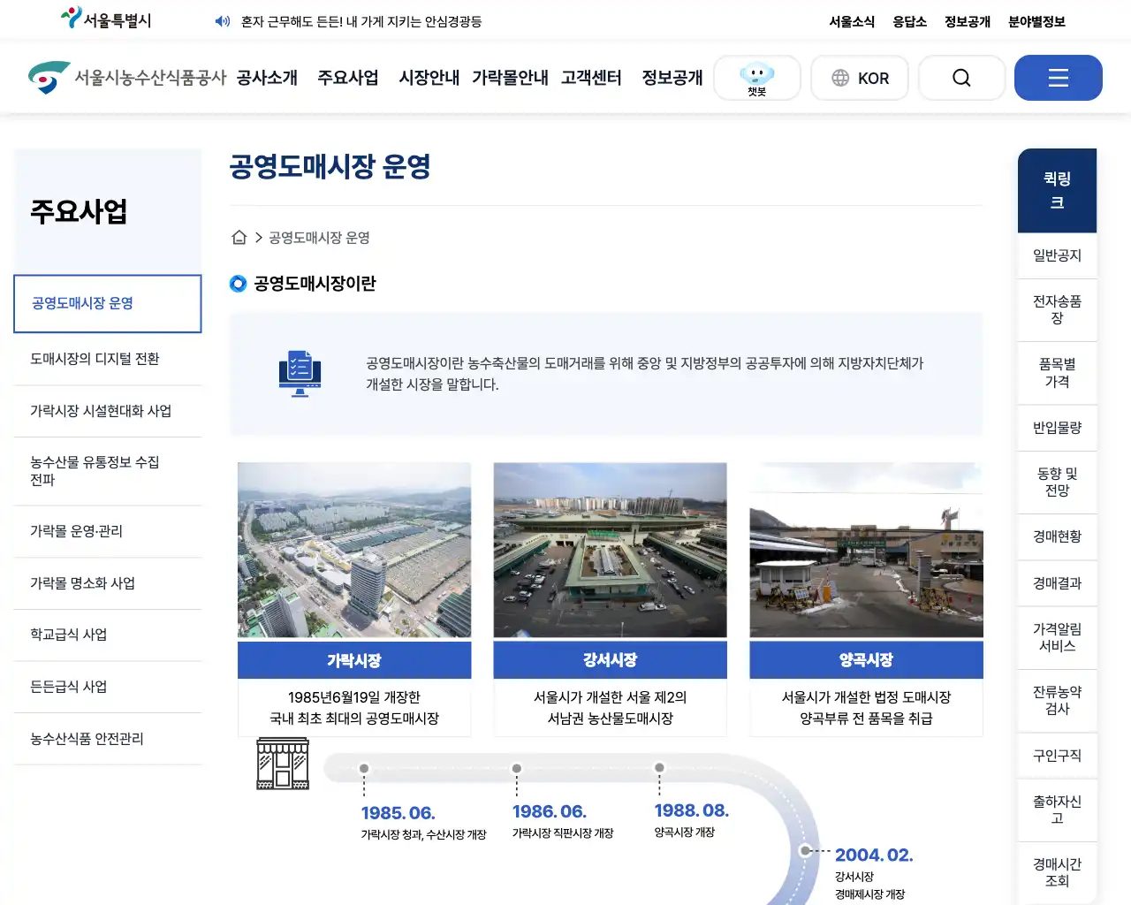Click the 서울특별시 logo
1131x905 pixels.
click(106, 19)
